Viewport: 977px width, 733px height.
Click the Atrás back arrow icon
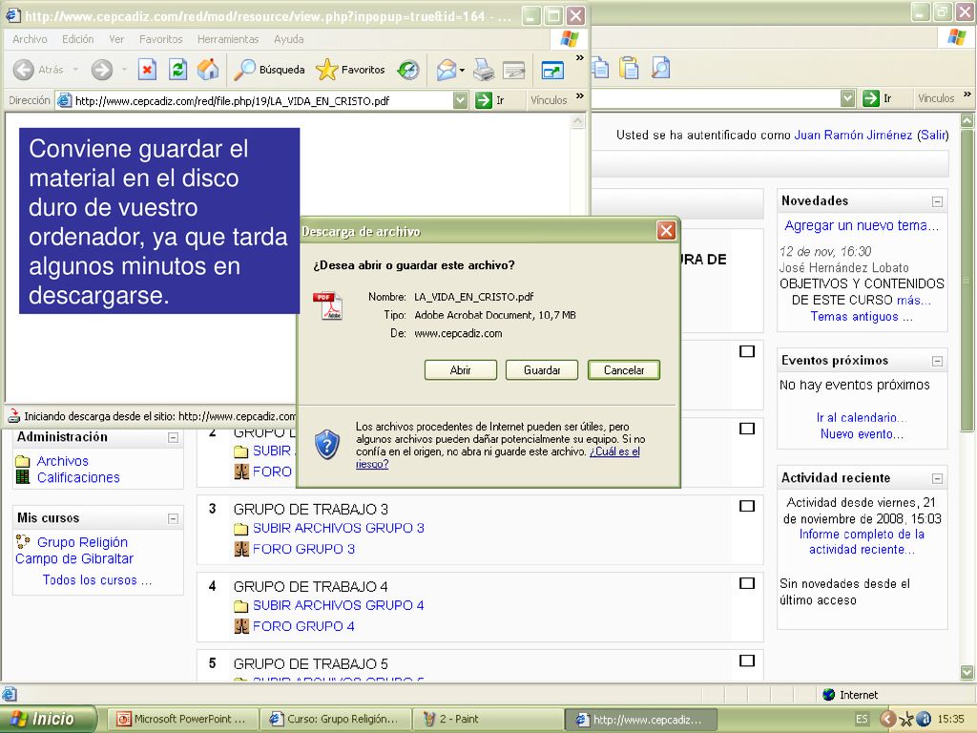[x=24, y=70]
